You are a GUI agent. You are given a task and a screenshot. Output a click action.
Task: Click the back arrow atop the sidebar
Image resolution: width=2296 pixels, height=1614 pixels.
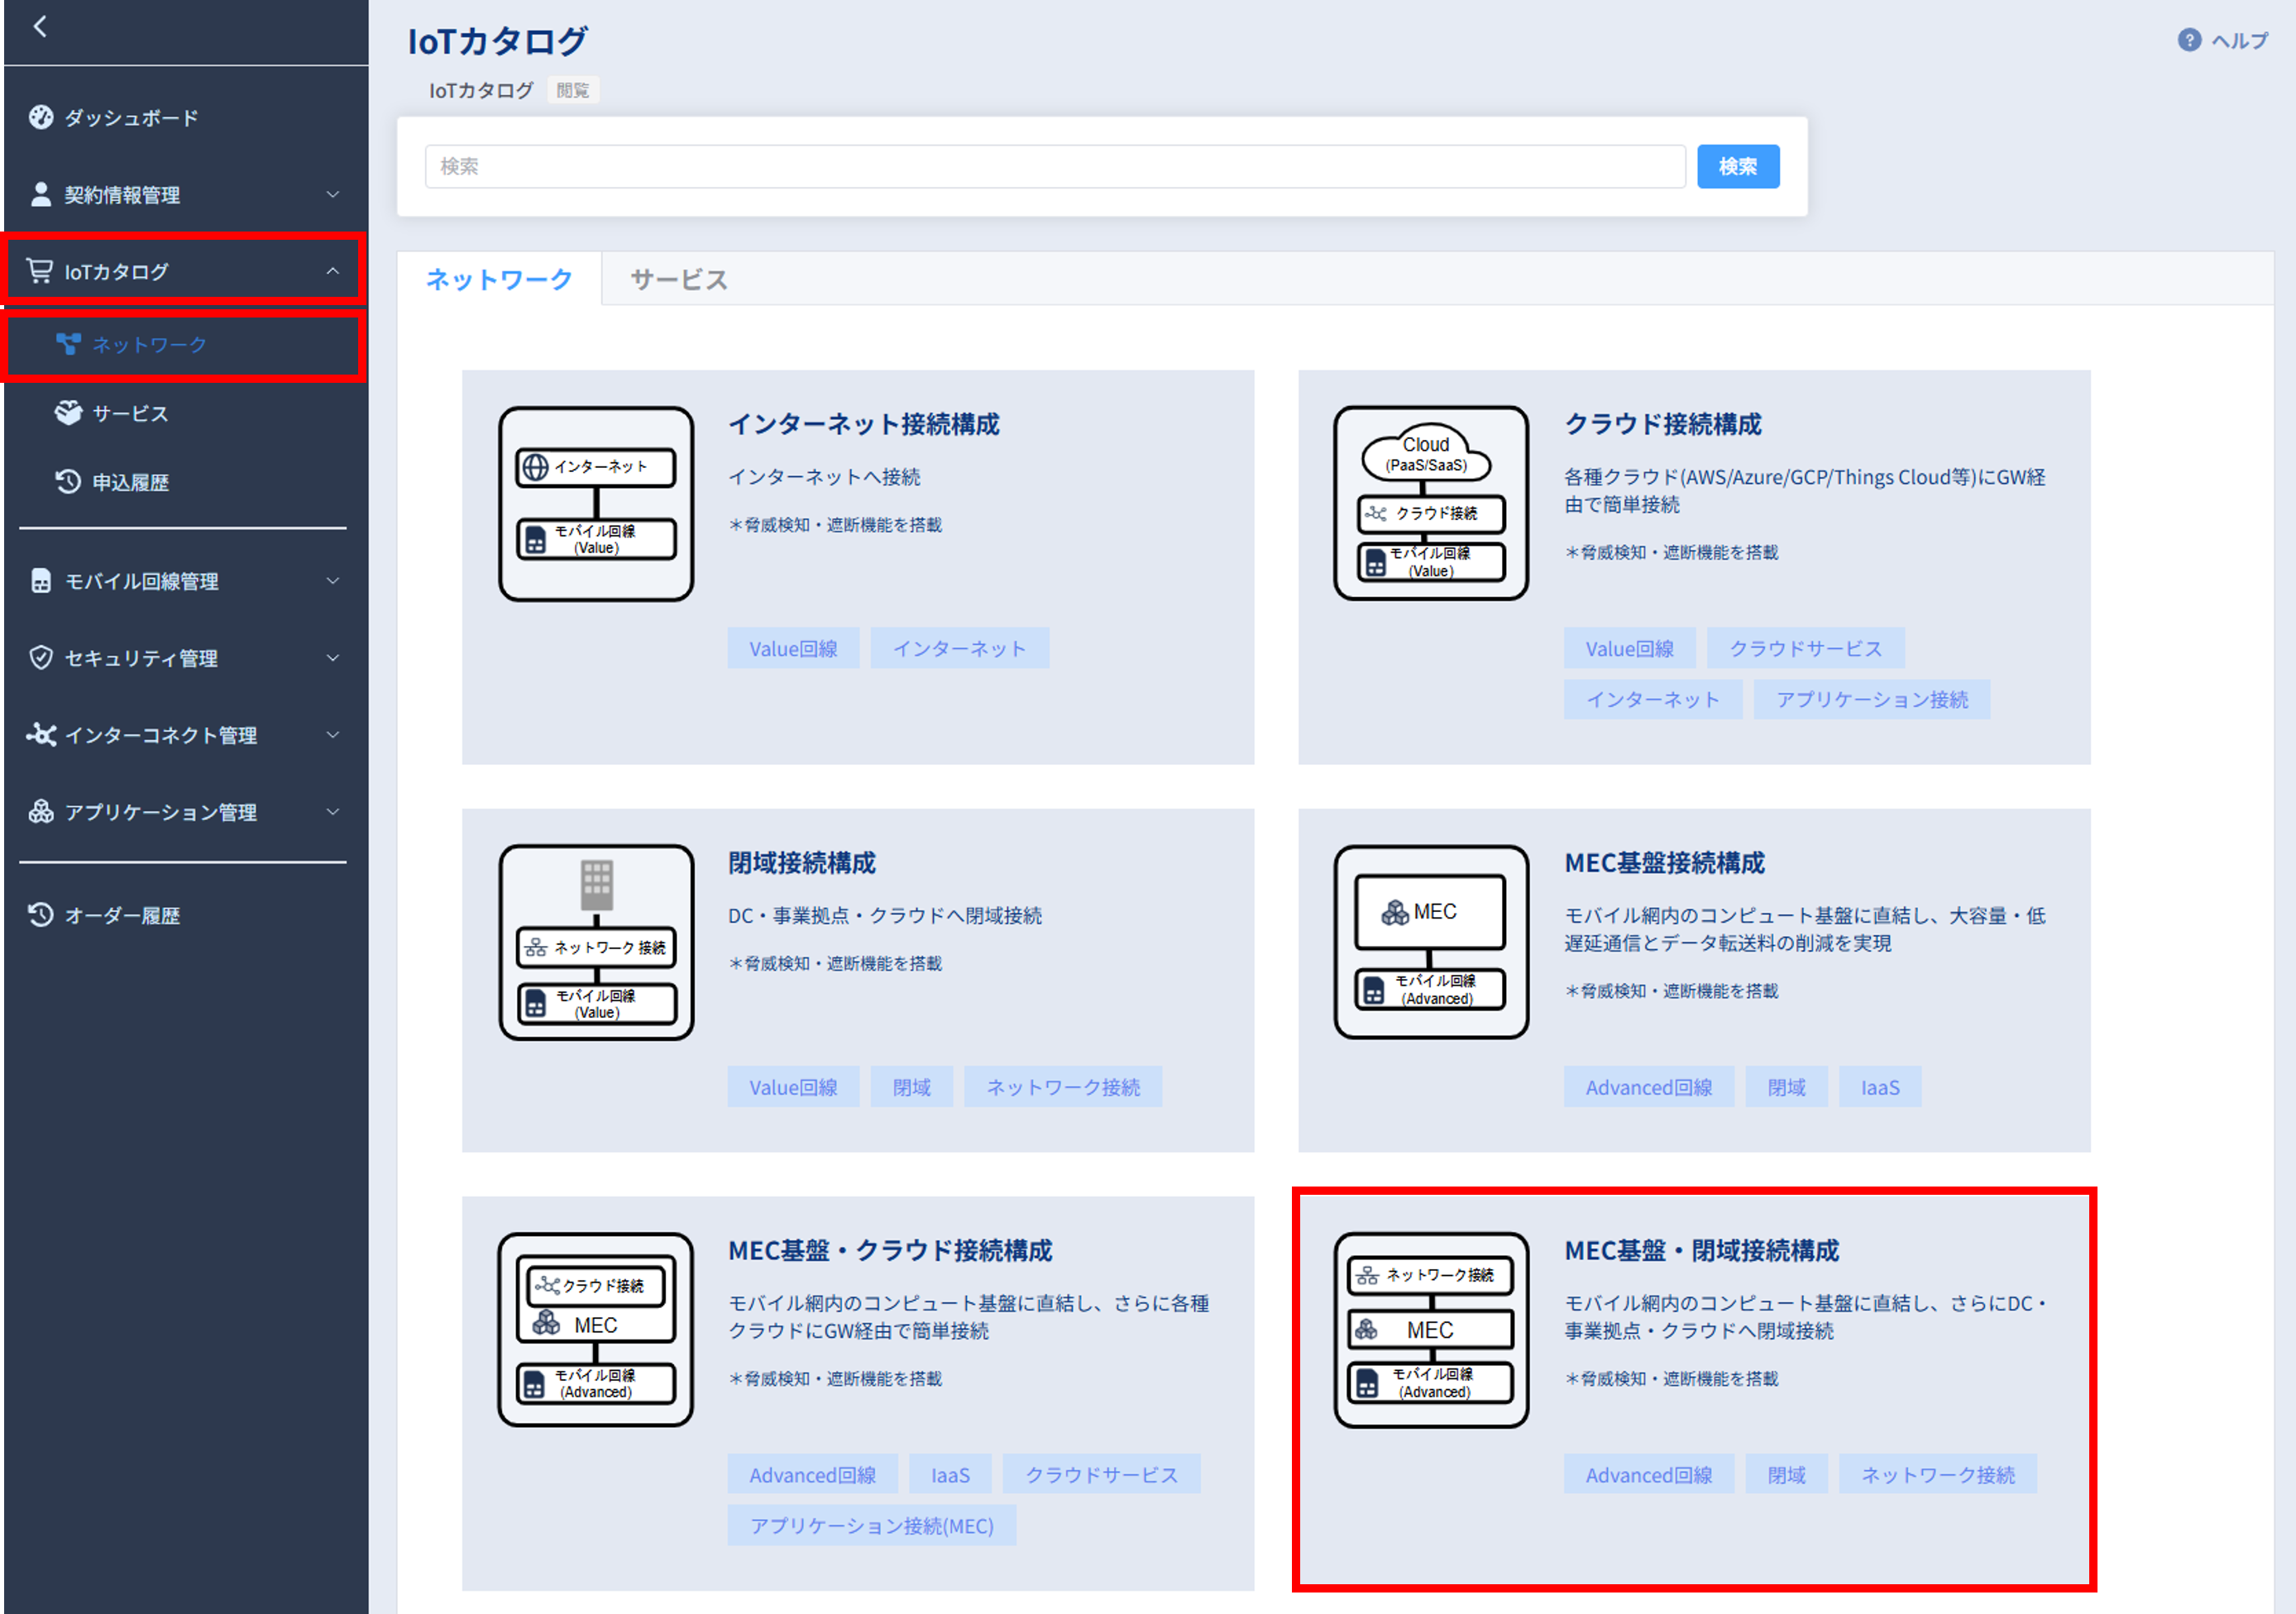pyautogui.click(x=40, y=27)
